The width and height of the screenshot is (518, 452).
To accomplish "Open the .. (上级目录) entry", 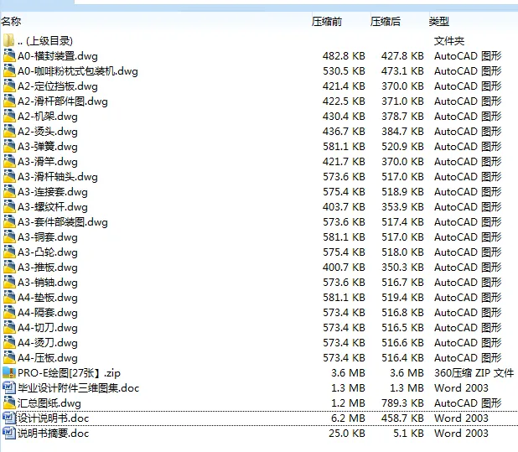I will point(45,40).
